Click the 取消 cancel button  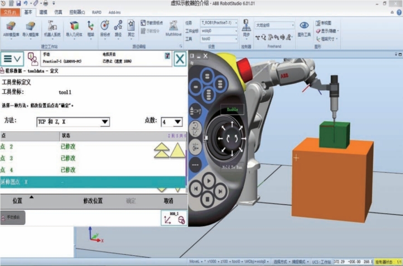point(168,200)
